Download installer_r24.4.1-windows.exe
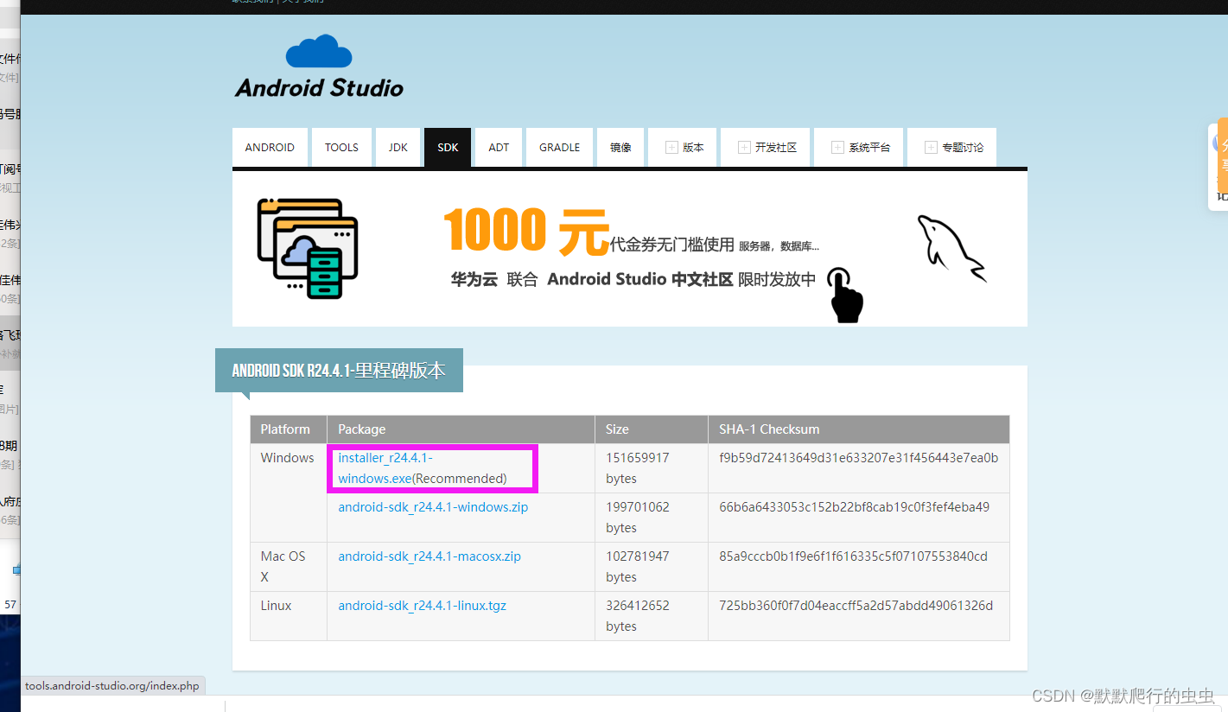 [x=385, y=467]
